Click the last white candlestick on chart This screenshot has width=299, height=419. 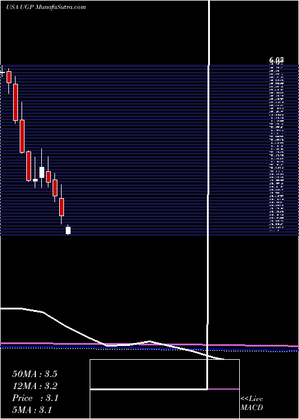(x=68, y=230)
